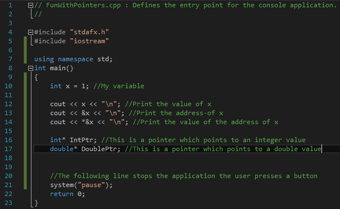Click empty line 18 in the editor
The width and height of the screenshot is (340, 209).
174,158
